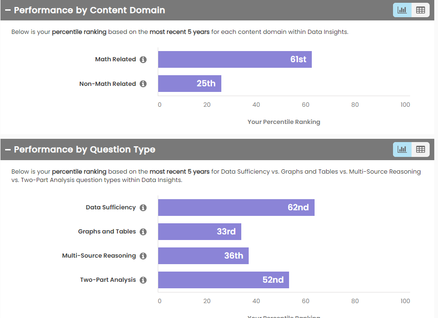Show Question Type panel as table
The image size is (438, 318).
click(x=420, y=149)
